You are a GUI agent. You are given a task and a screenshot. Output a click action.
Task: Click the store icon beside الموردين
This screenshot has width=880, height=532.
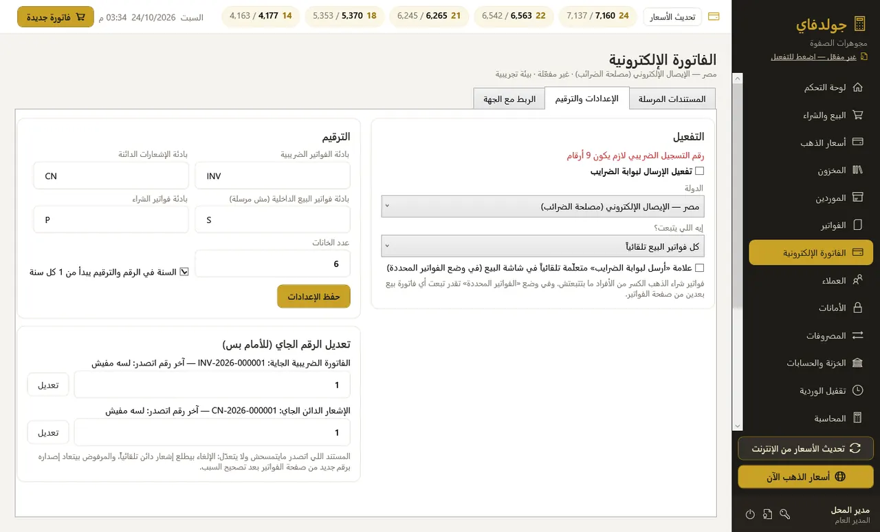point(857,198)
